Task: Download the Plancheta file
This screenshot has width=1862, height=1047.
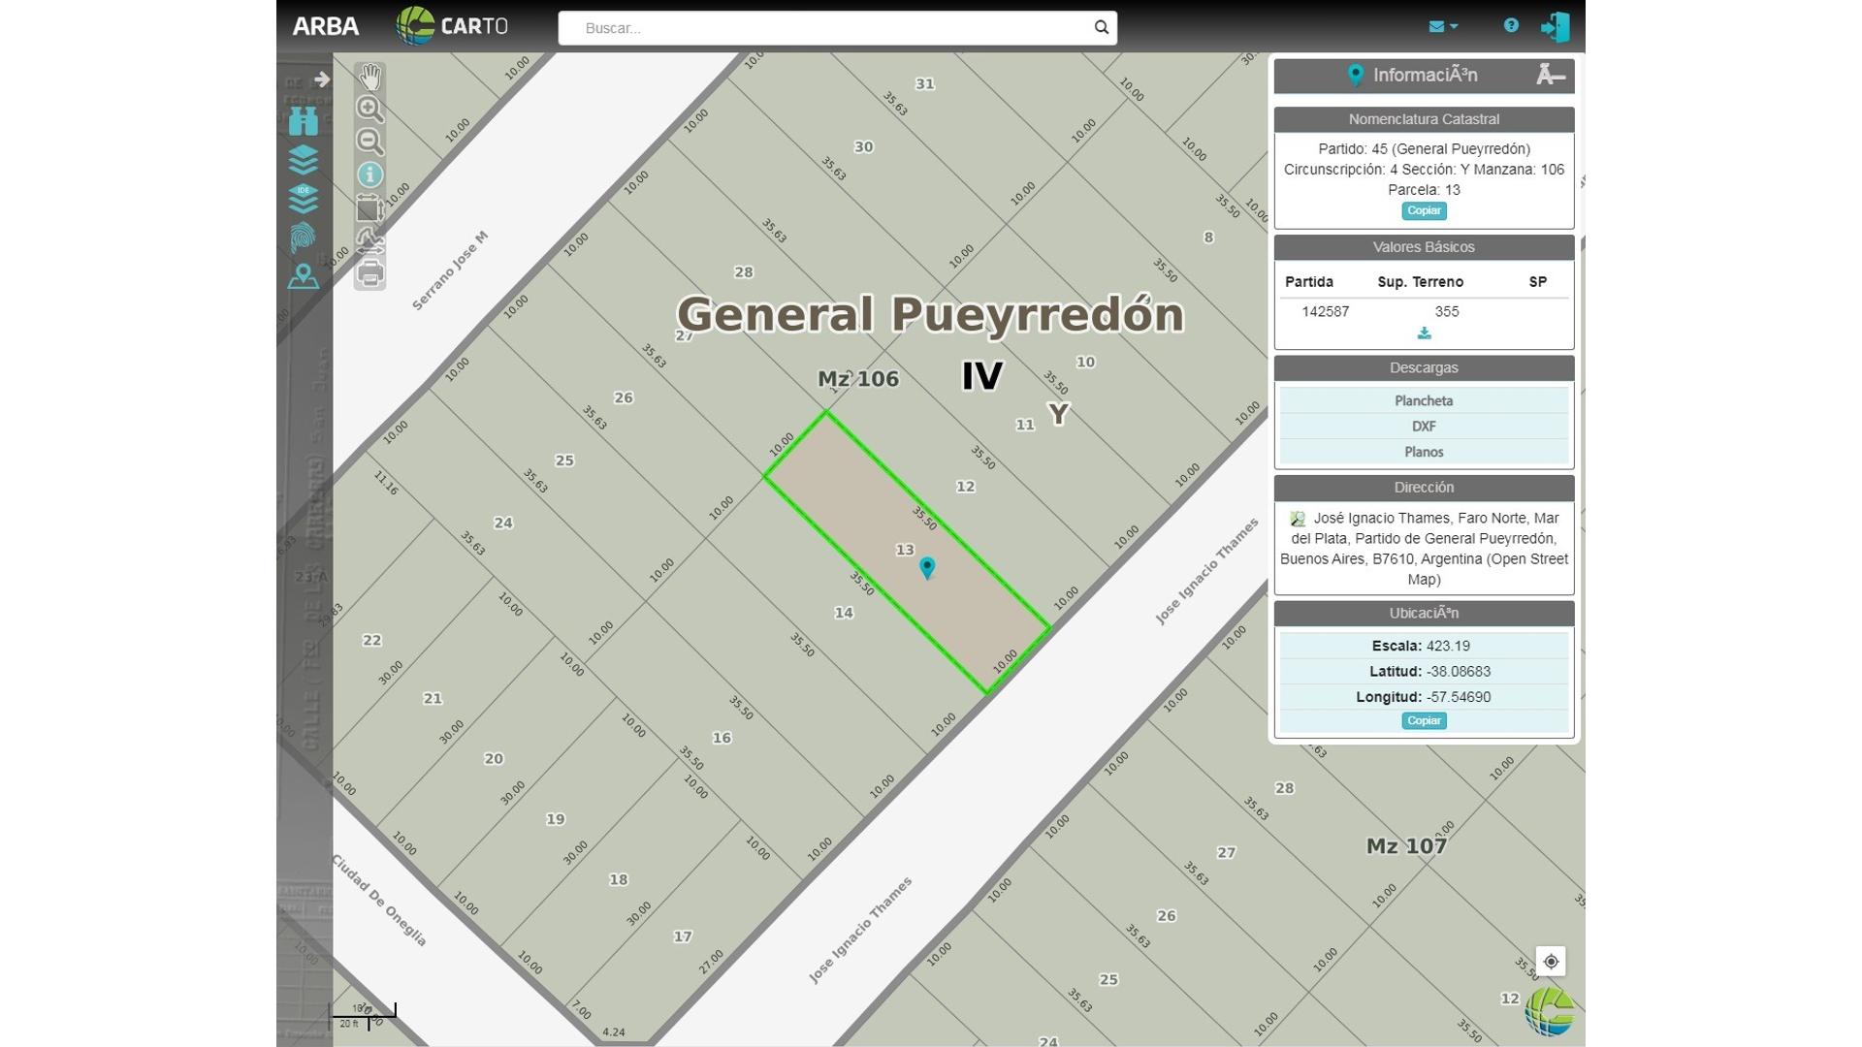Action: click(x=1424, y=400)
